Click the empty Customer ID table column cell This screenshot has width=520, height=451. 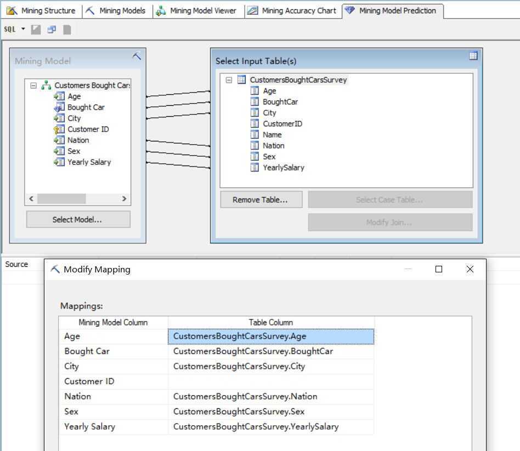pyautogui.click(x=271, y=381)
